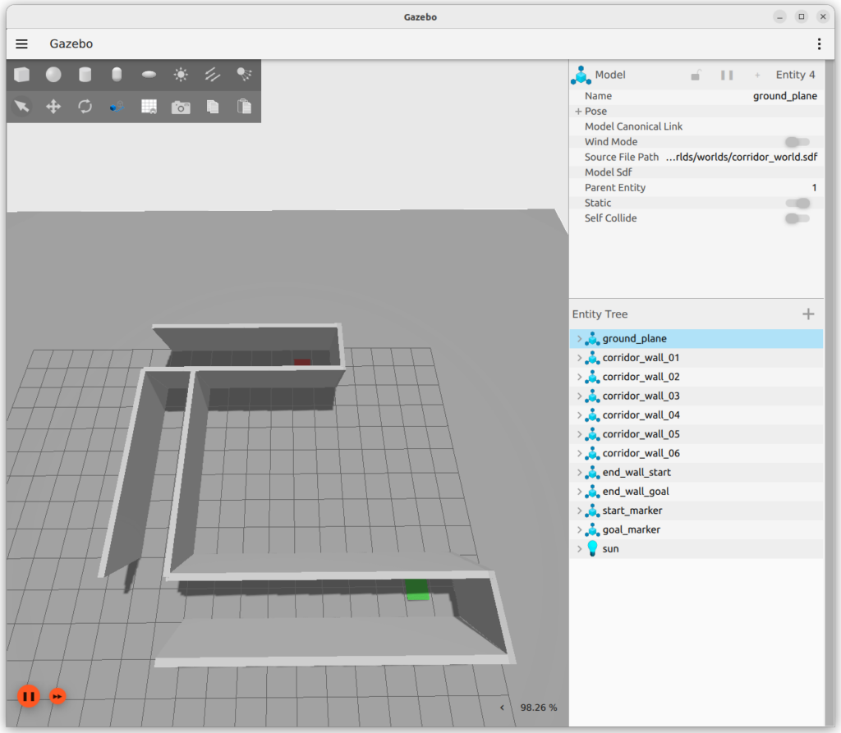Screen dimensions: 841x733
Task: Select end_wall_goal in Entity Tree
Action: point(696,491)
